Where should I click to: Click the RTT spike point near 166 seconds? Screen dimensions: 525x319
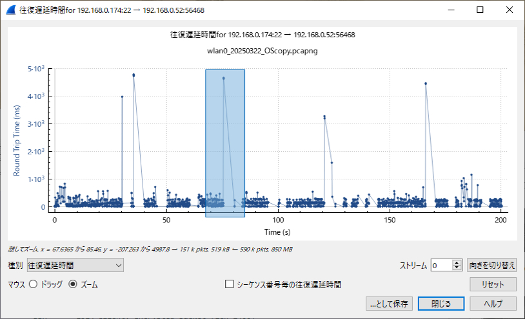(426, 84)
